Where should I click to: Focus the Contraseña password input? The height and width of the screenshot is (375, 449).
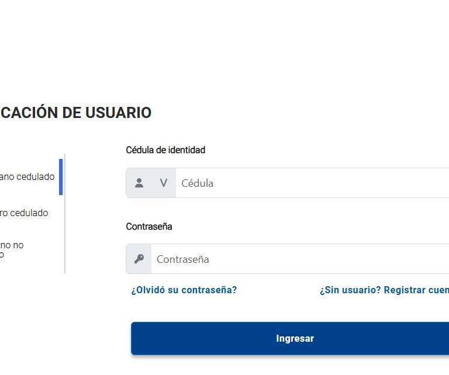point(300,259)
